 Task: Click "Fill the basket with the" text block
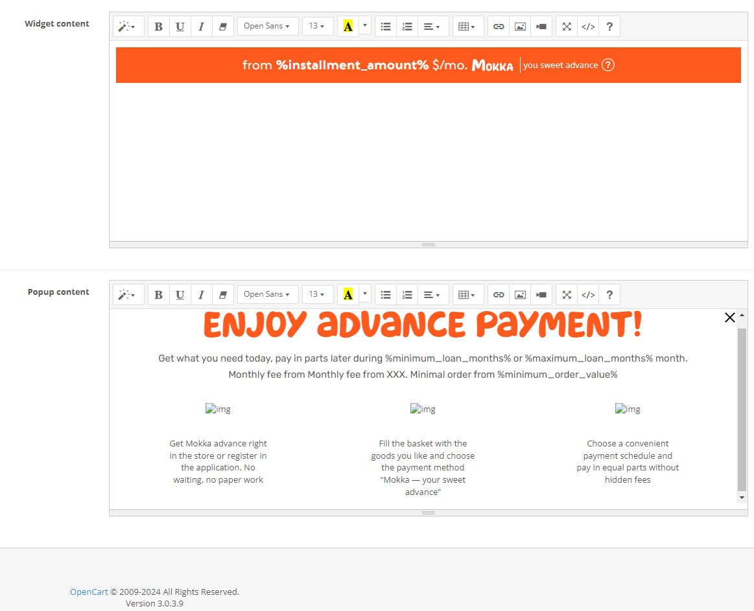tap(423, 468)
